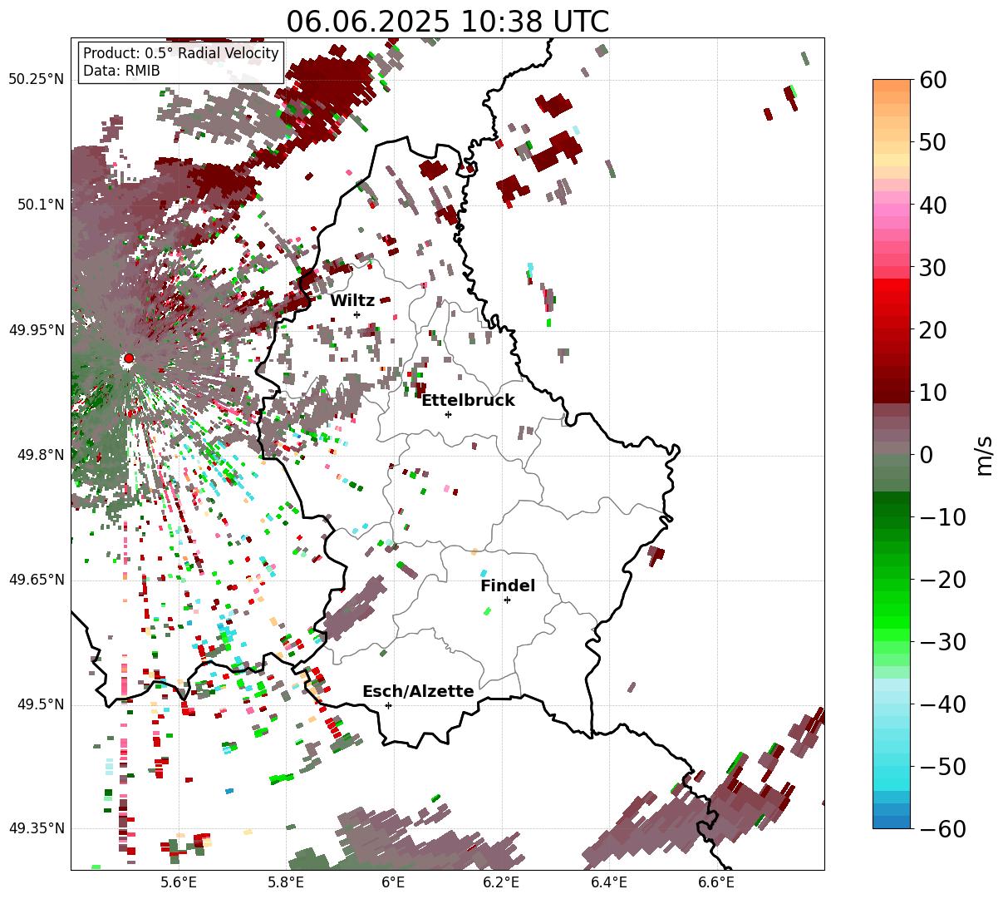Image resolution: width=1003 pixels, height=899 pixels.
Task: Click the 6.4°E longitude label
Action: click(x=609, y=882)
